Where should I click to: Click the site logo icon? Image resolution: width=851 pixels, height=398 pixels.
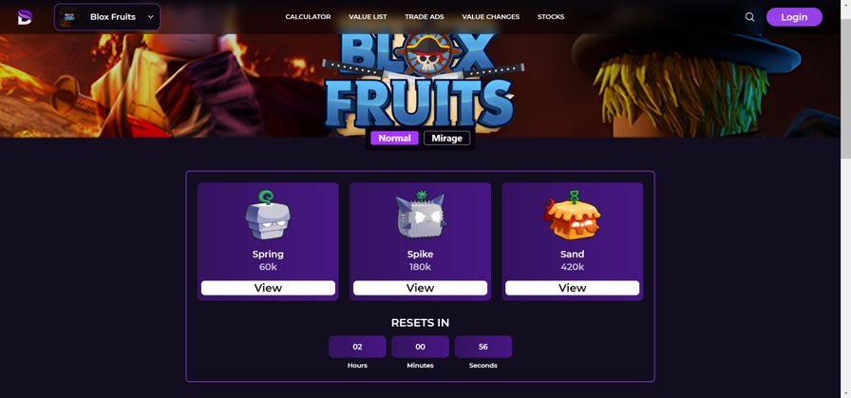[x=25, y=17]
